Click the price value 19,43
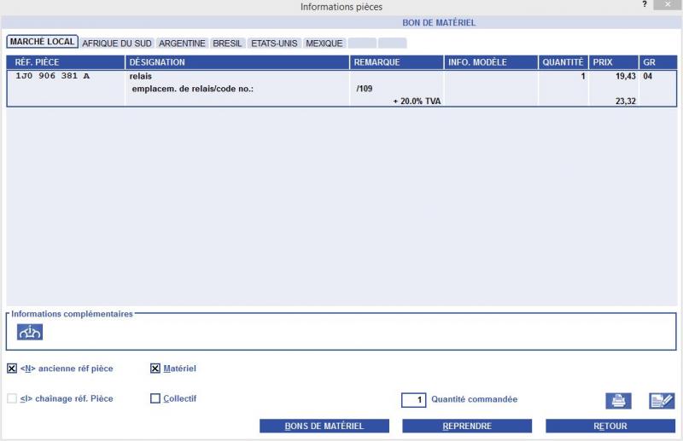 [x=626, y=76]
